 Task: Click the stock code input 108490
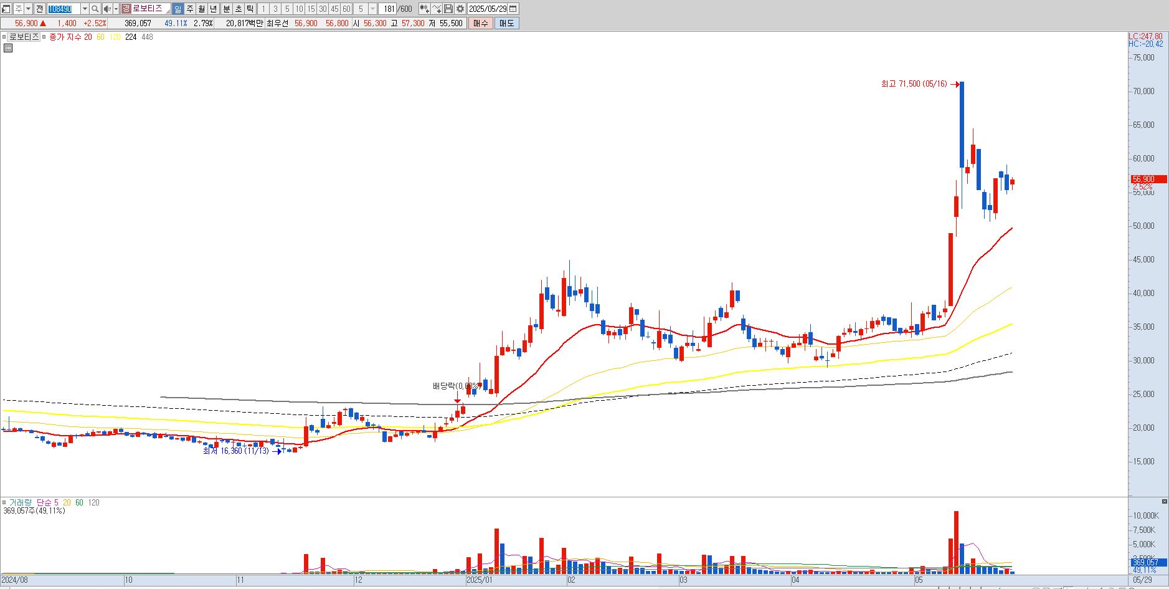(64, 9)
